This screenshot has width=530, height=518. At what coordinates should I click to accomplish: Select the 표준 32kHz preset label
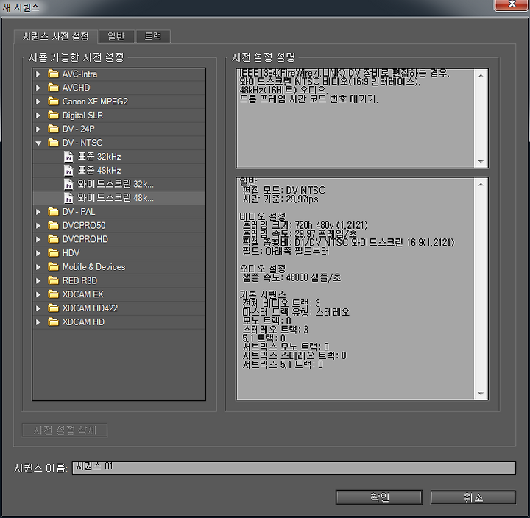click(99, 157)
